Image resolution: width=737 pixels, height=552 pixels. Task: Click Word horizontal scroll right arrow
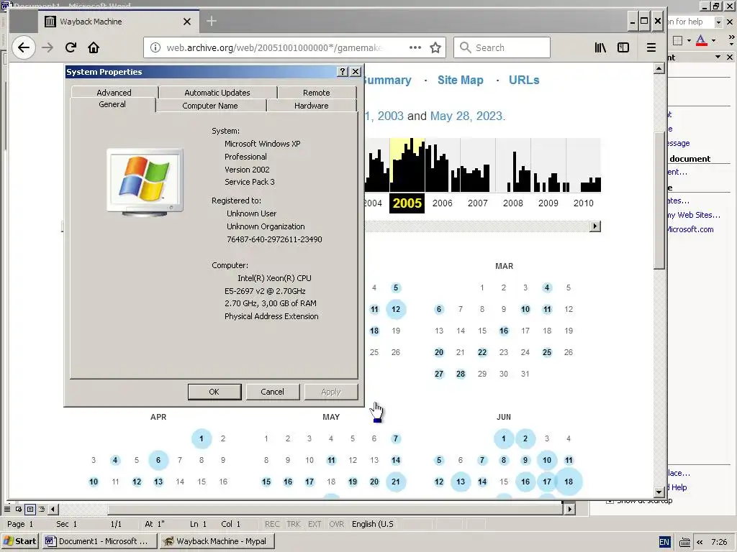[x=570, y=509]
